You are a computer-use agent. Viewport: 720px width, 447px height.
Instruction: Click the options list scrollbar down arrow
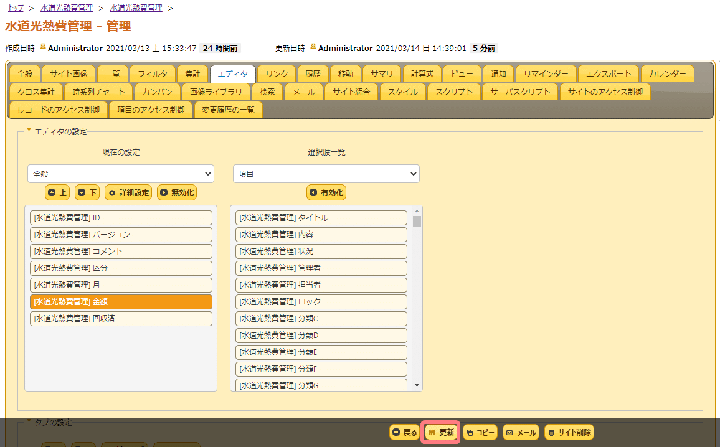click(x=417, y=385)
